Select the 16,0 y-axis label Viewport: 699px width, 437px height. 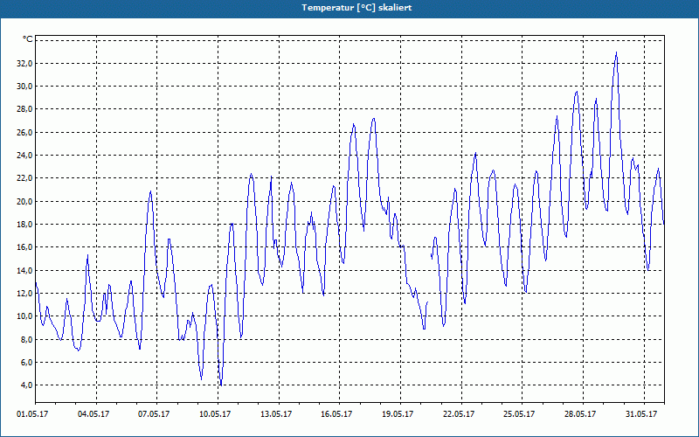(x=24, y=247)
